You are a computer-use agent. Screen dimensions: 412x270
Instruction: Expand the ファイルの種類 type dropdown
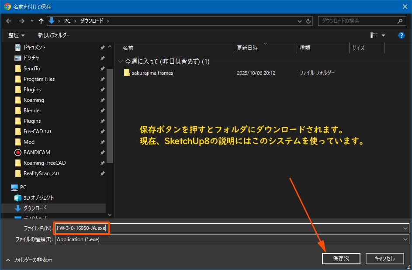[405, 239]
